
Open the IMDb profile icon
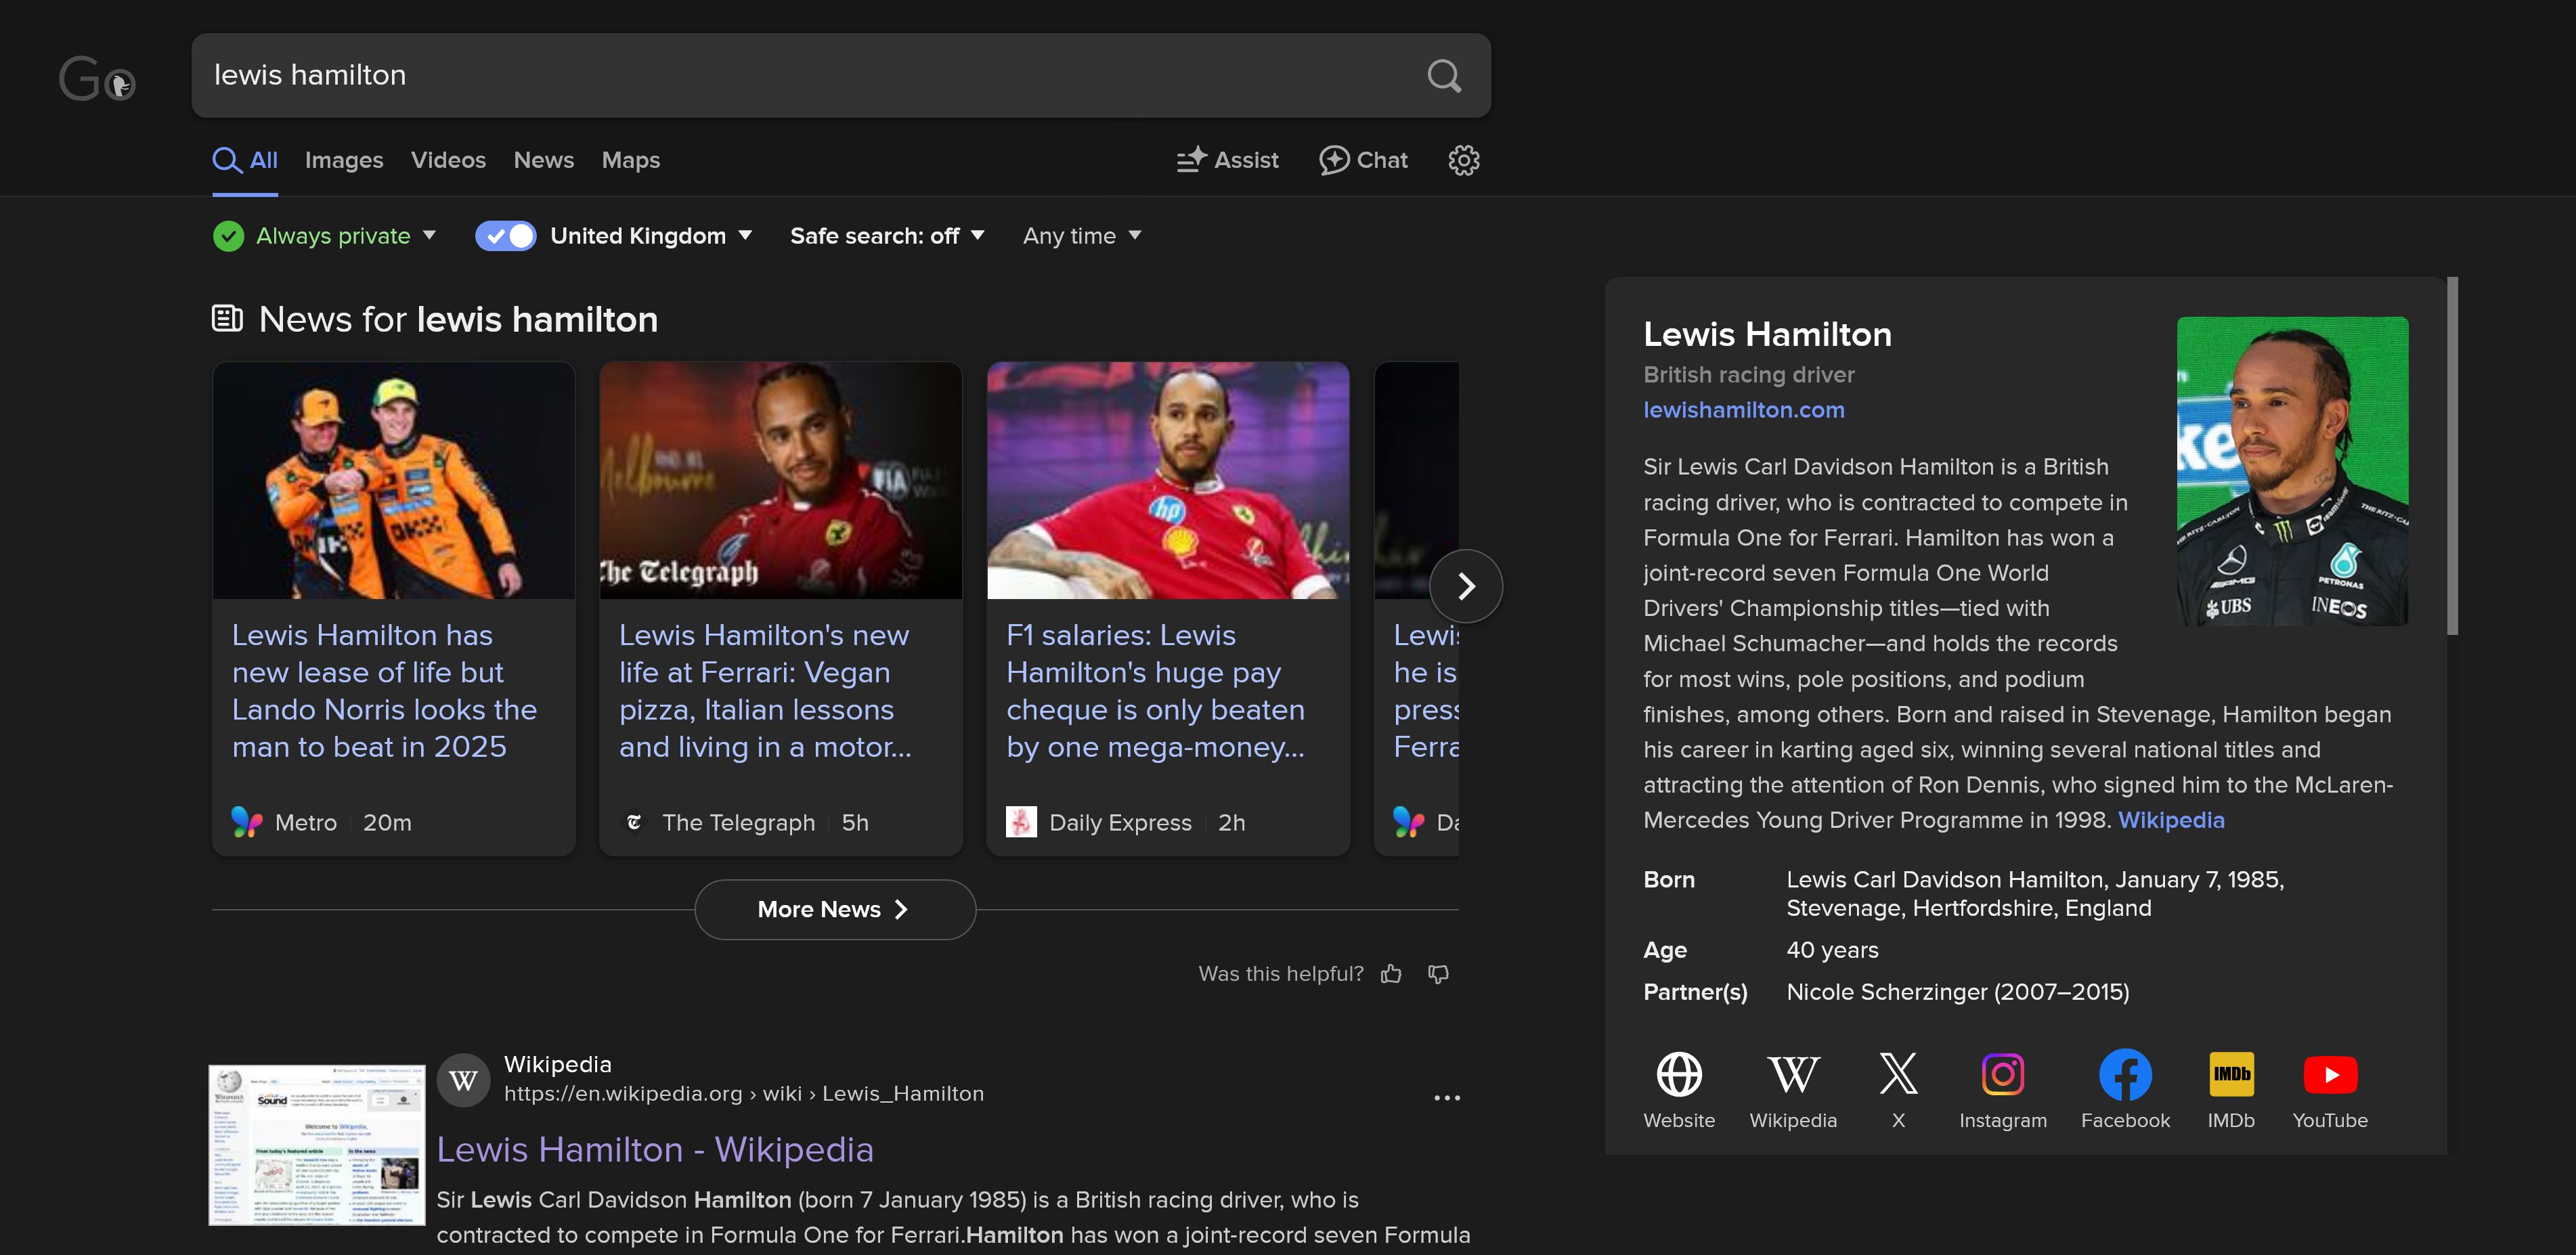click(2231, 1075)
